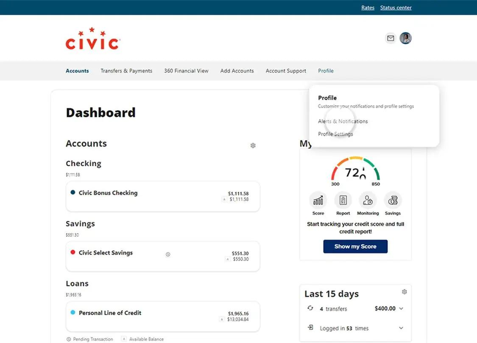The image size is (477, 343).
Task: Open the Rates link at top
Action: coord(367,7)
